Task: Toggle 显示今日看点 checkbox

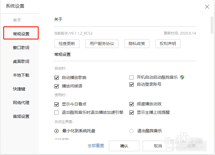Action: [x=57, y=104]
